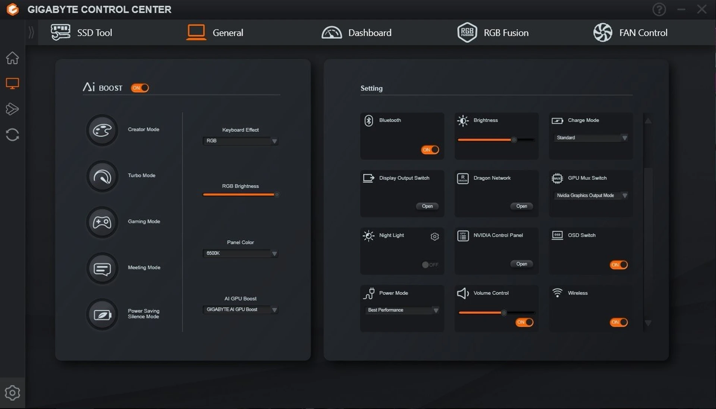Click the OSD Switch icon
716x409 pixels.
pos(557,235)
